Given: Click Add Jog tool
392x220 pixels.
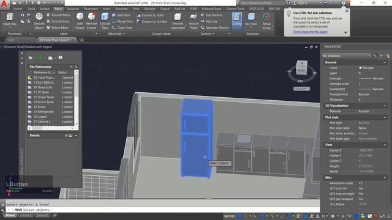Looking at the screenshot, I should click(209, 21).
